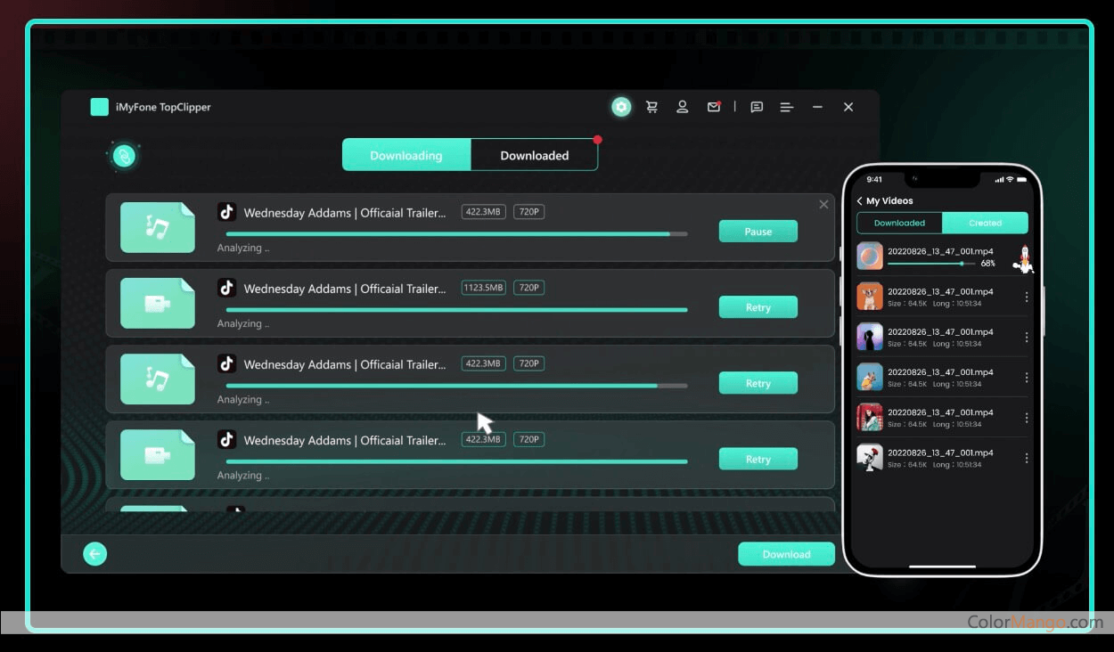The width and height of the screenshot is (1114, 652).
Task: Check the mail envelope icon
Action: coord(714,107)
